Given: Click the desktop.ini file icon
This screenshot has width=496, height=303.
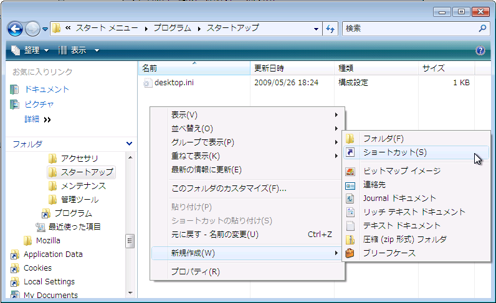Looking at the screenshot, I should 148,83.
